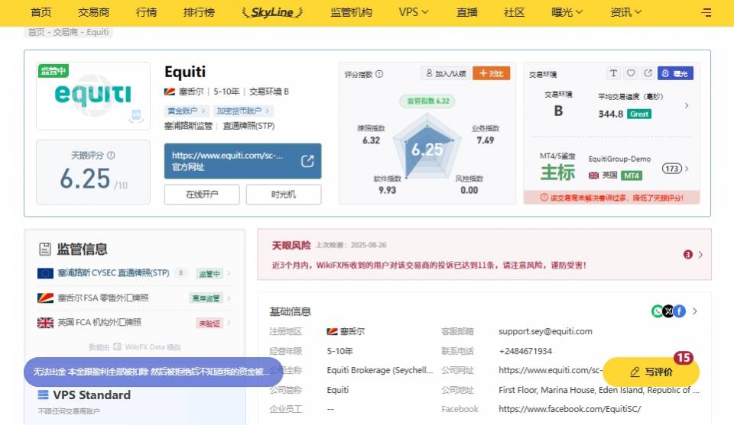Open the facebook.com/EquitiSC link

[x=570, y=409]
